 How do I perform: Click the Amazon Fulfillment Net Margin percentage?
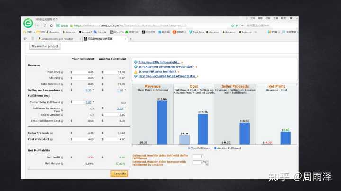[x=120, y=164]
